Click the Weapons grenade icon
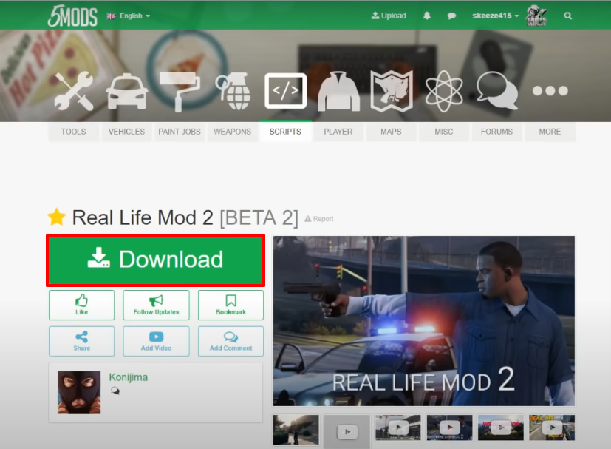The height and width of the screenshot is (449, 611). pyautogui.click(x=233, y=92)
